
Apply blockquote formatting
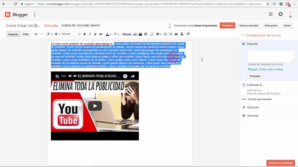(176, 34)
